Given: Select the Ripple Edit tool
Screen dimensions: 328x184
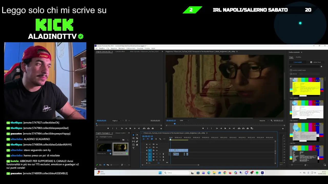Looking at the screenshot, I should (133, 138).
